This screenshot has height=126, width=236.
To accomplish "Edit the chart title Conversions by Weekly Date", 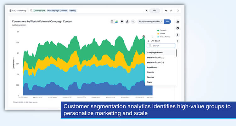I will click(42, 21).
